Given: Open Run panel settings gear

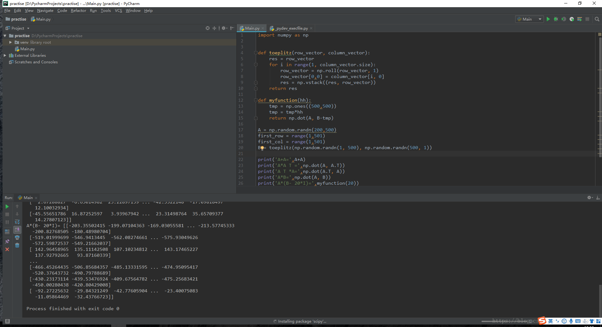Looking at the screenshot, I should point(590,198).
